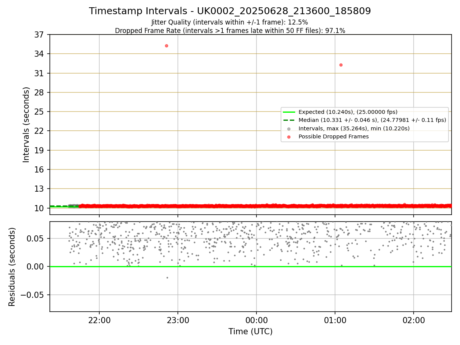Click the '23:00' x-axis tick label

point(178,320)
